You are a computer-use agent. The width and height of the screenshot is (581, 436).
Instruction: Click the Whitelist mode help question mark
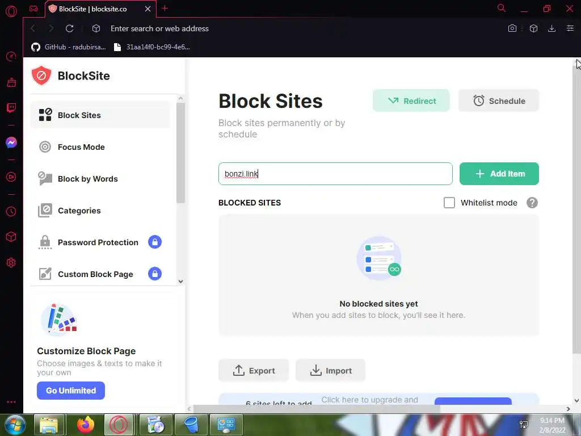click(x=532, y=203)
